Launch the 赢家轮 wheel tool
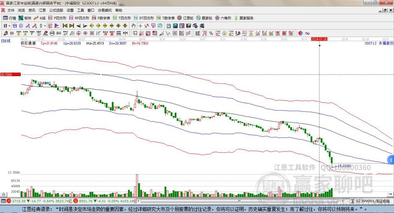This screenshot has height=213, width=394. [x=204, y=18]
